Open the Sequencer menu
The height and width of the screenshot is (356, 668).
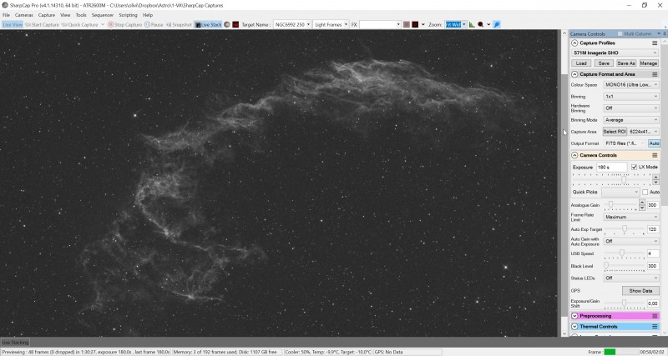pos(103,15)
